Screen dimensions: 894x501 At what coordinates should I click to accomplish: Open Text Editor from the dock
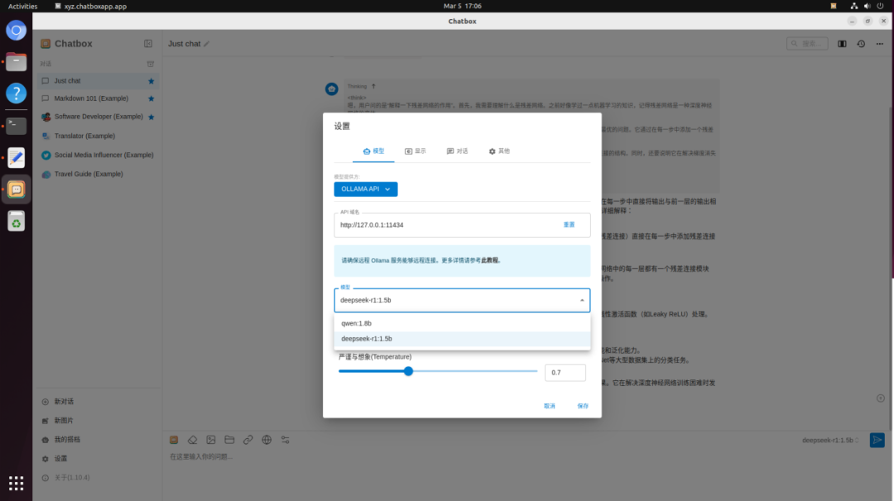[16, 158]
